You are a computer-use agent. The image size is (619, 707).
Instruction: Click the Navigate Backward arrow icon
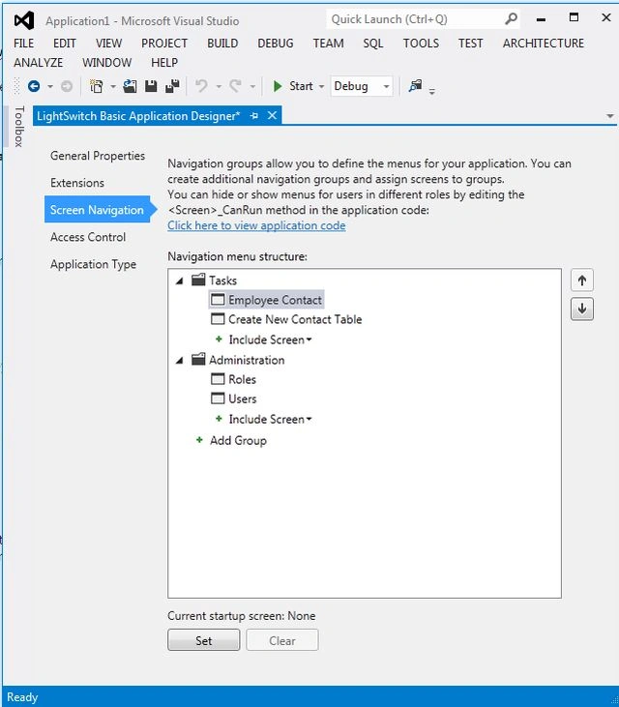(34, 86)
